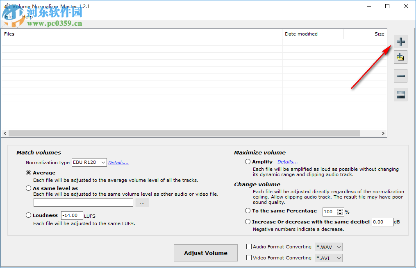Enable Video Format Converting

tap(248, 258)
